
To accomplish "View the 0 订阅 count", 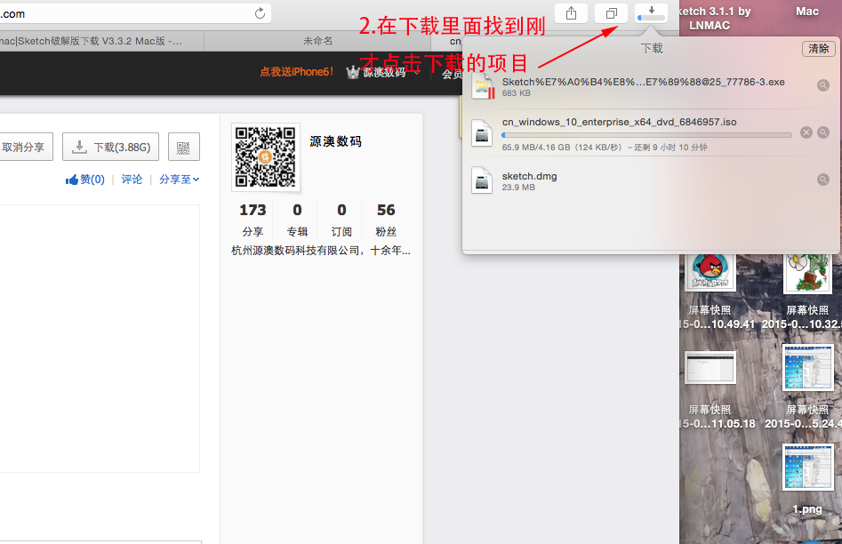I will 341,220.
